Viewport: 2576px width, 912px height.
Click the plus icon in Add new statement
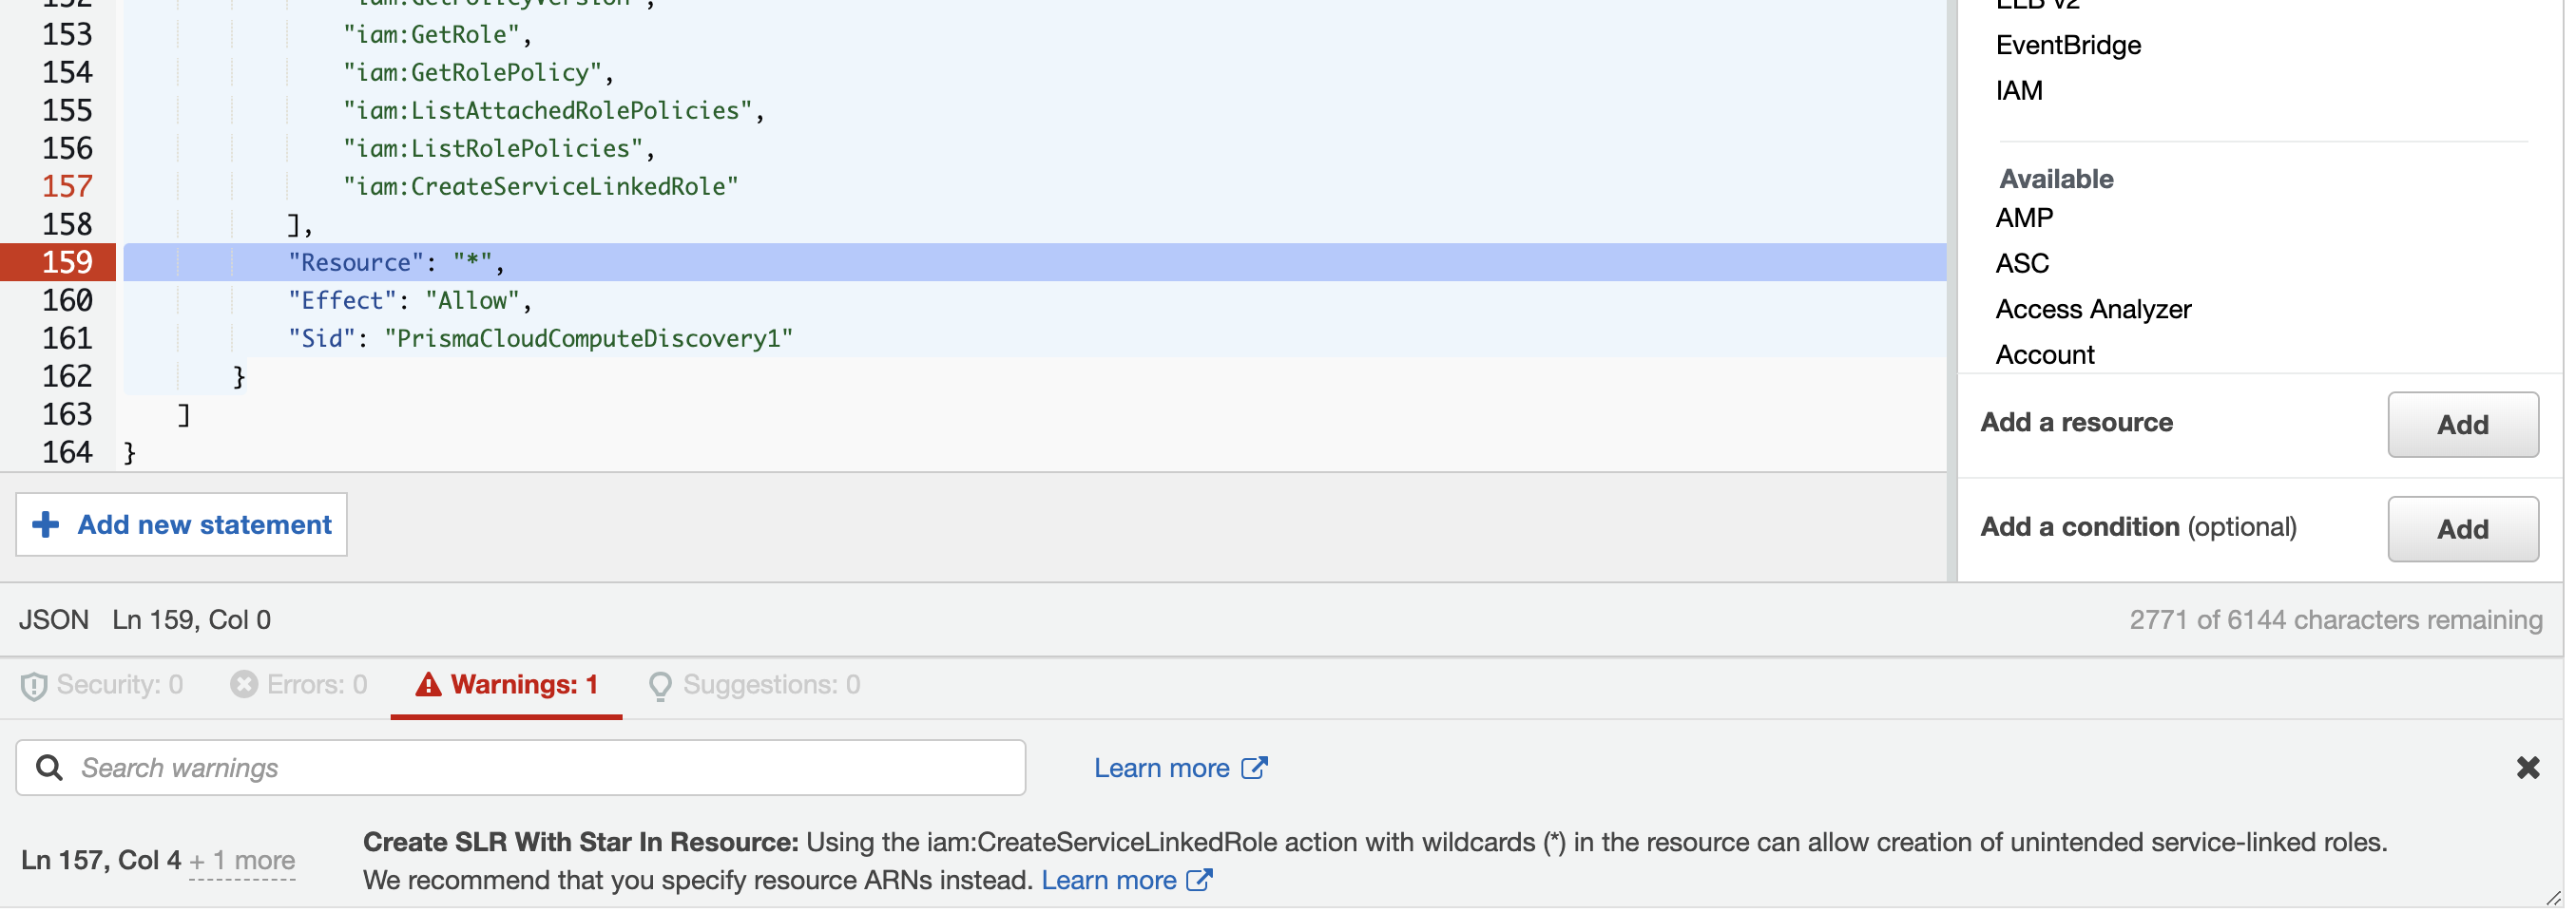pos(46,525)
